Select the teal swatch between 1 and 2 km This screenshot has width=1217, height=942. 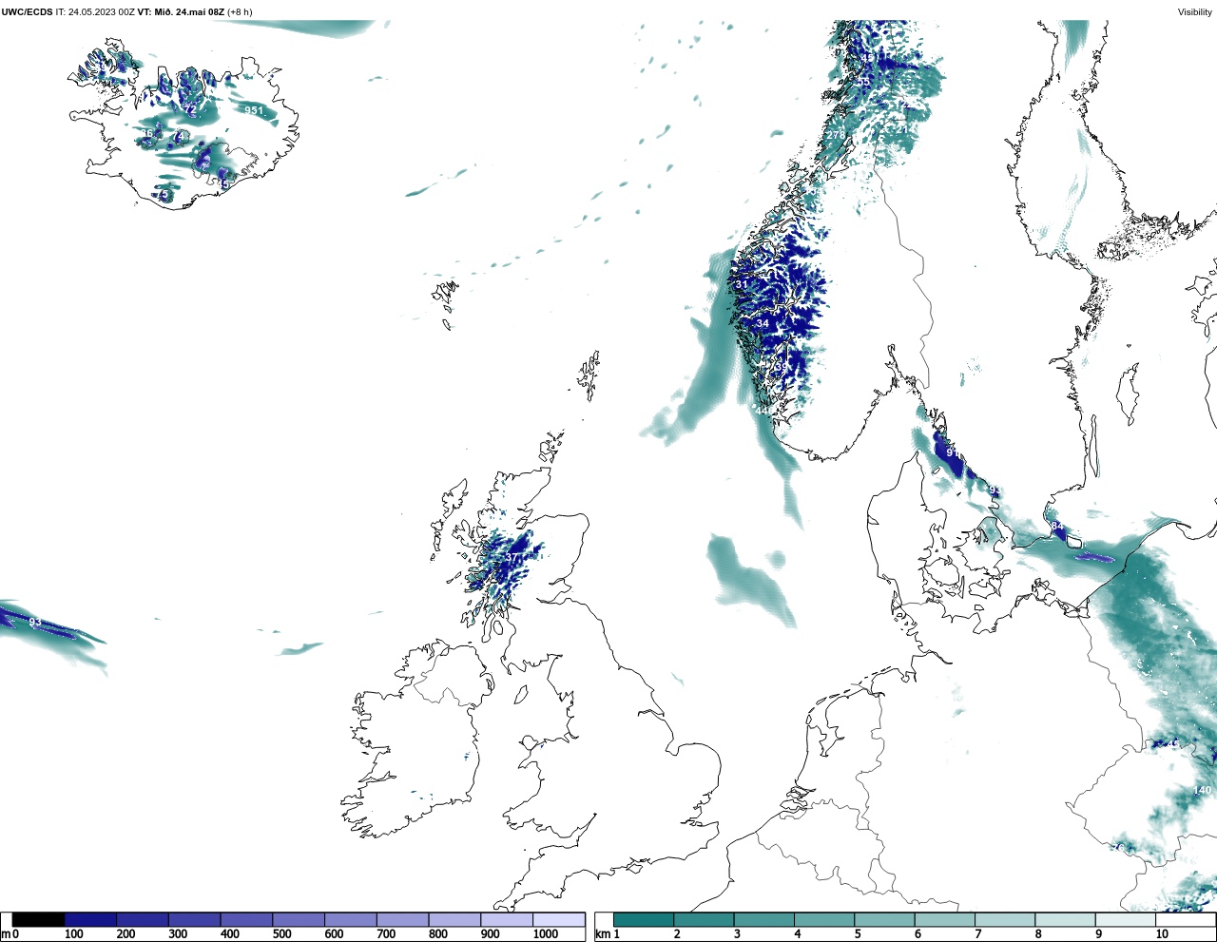(x=644, y=919)
